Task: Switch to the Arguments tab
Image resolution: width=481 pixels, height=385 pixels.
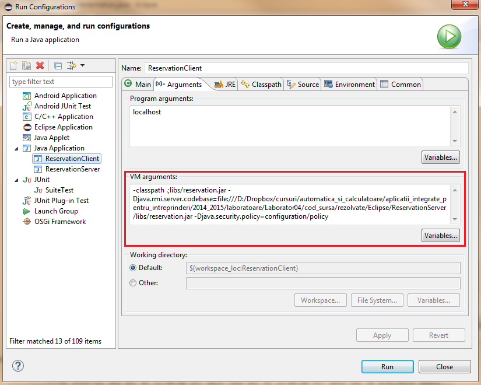Action: point(179,85)
